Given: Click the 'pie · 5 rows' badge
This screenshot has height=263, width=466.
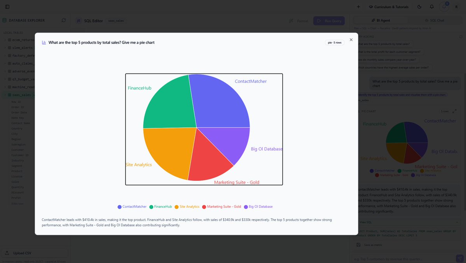Looking at the screenshot, I should 335,42.
